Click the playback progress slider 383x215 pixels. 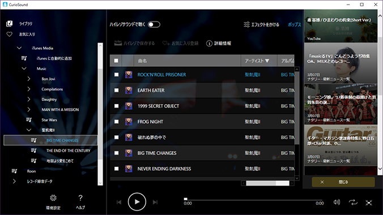pyautogui.click(x=253, y=199)
